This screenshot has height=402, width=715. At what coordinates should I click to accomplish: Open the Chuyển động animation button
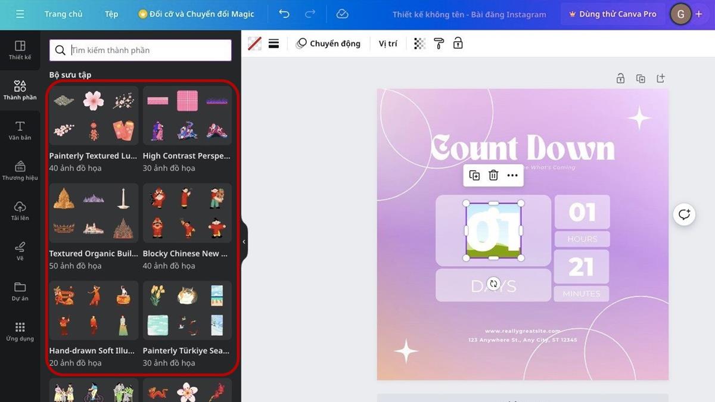pos(328,43)
